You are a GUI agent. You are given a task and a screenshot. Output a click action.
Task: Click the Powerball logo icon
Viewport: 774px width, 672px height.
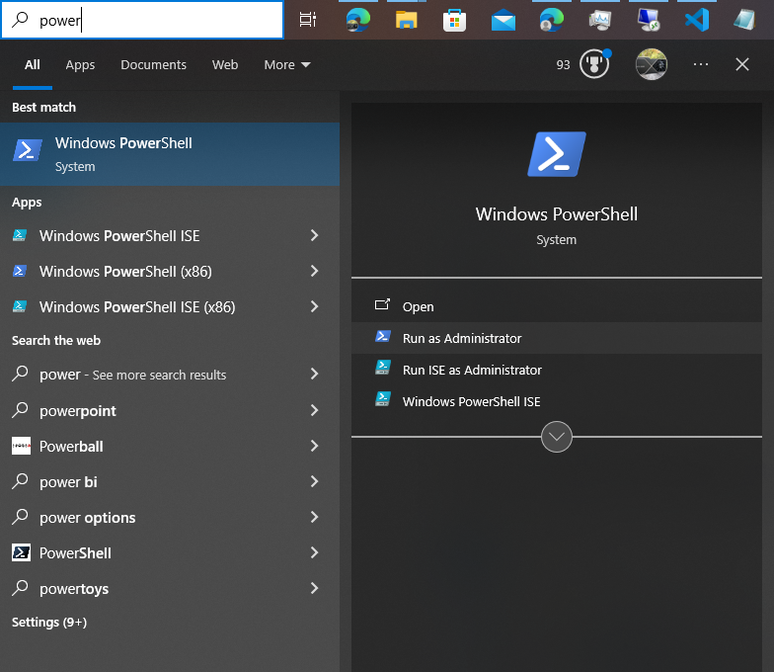pos(22,446)
